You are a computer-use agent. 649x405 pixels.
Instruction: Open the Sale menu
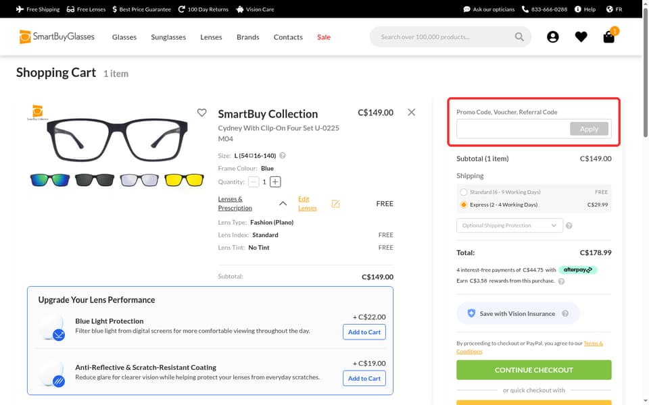coord(324,37)
